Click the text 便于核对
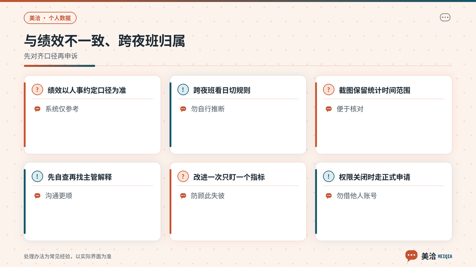 (350, 109)
